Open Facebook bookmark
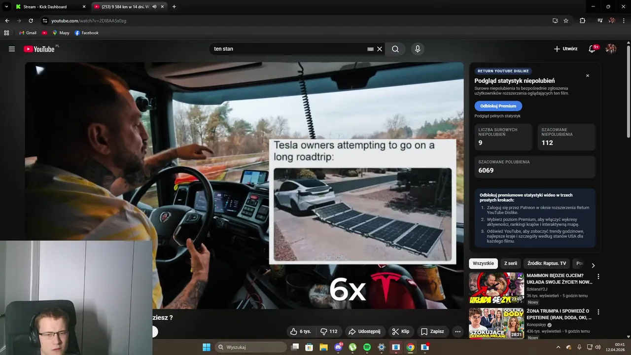631x355 pixels. (x=86, y=33)
